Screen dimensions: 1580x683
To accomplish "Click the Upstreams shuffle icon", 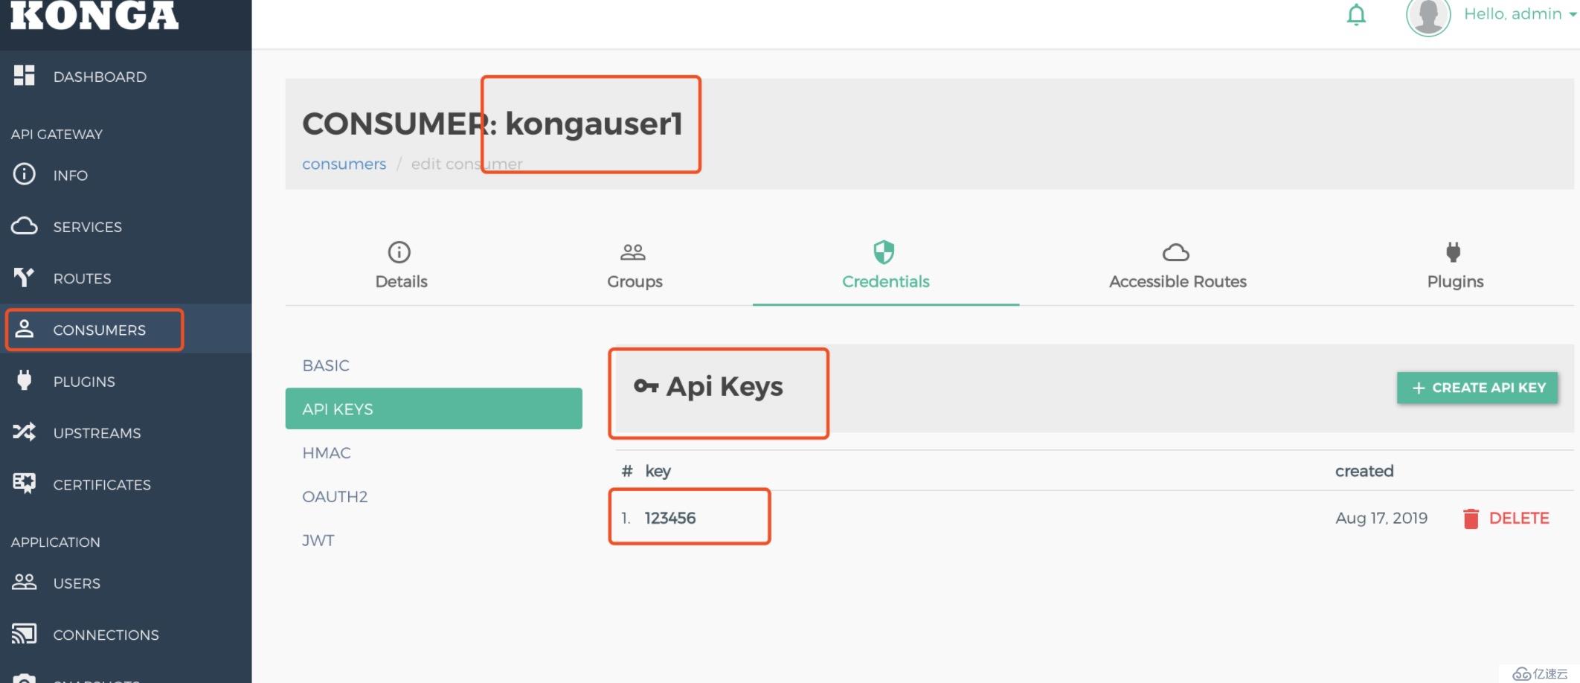I will 24,432.
